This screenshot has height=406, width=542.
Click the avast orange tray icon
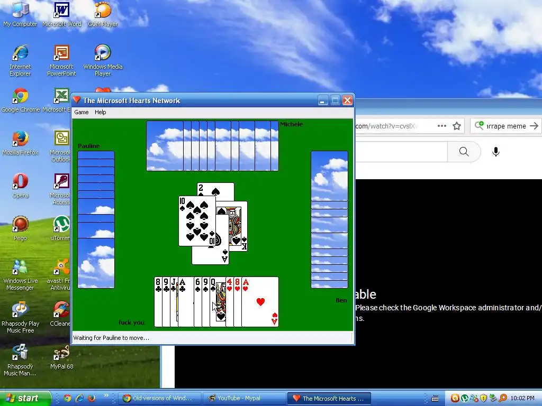pyautogui.click(x=455, y=398)
